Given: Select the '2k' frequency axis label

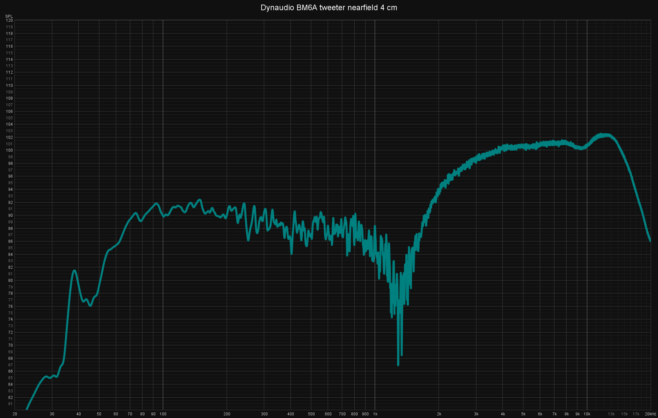Looking at the screenshot, I should pos(439,414).
